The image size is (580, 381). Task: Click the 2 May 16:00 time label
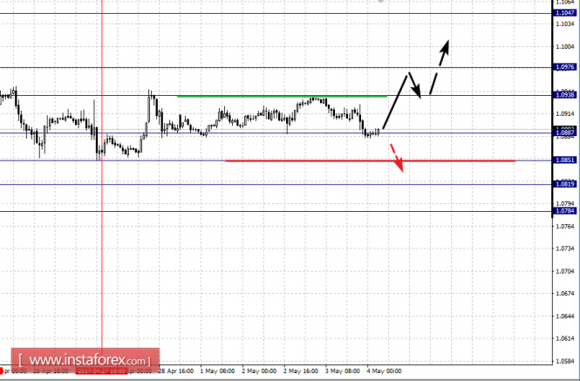point(301,371)
